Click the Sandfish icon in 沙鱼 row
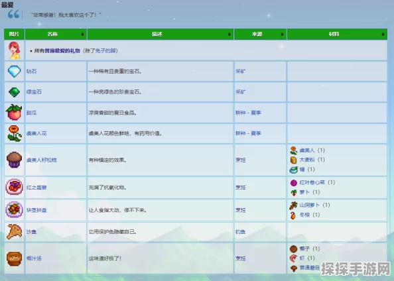This screenshot has height=281, width=394. pos(14,231)
